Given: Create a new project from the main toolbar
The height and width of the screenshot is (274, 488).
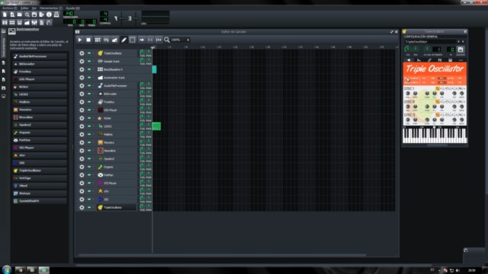Looking at the screenshot, I should point(5,14).
